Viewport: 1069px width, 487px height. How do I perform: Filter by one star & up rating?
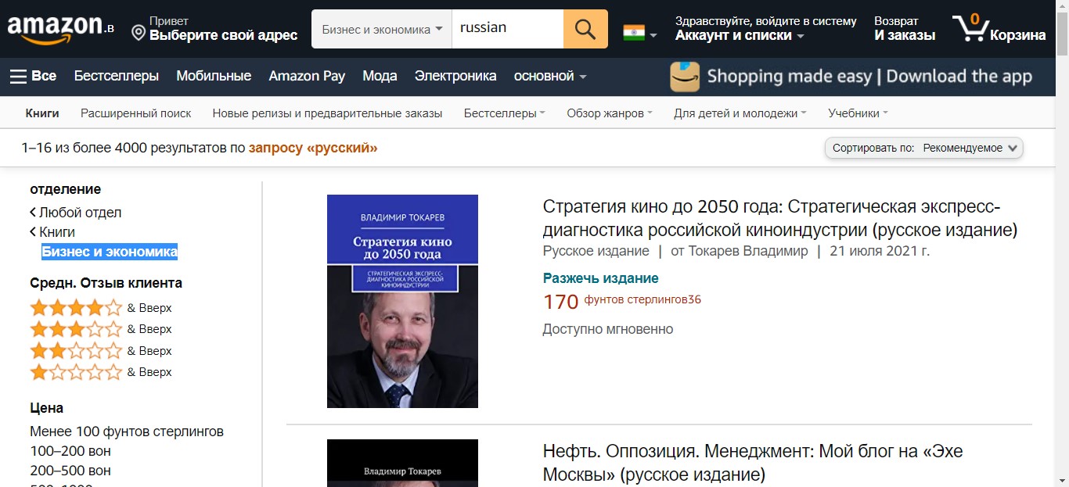[100, 371]
